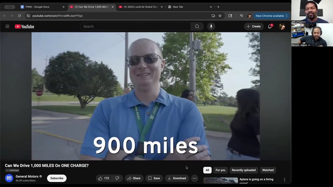Image resolution: width=333 pixels, height=187 pixels.
Task: Switch to the PWM - Google Docs tab
Action: (x=43, y=7)
